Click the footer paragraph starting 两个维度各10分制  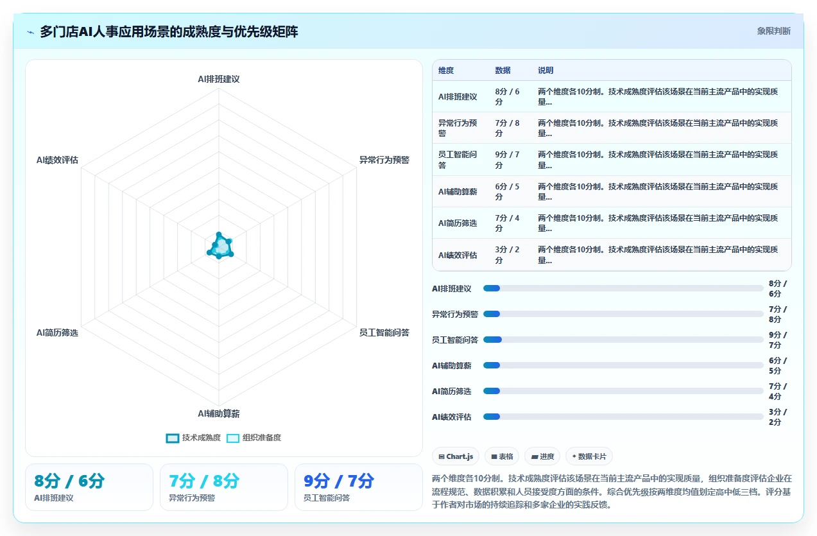click(x=612, y=491)
